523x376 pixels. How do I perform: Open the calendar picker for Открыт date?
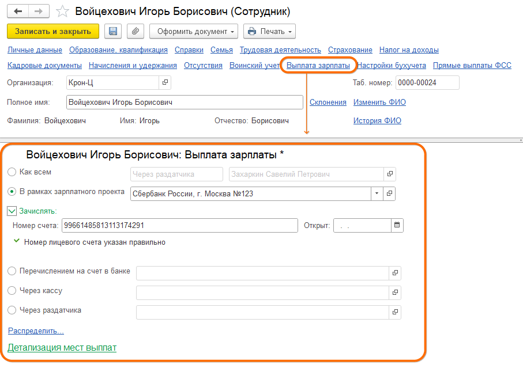pos(397,226)
